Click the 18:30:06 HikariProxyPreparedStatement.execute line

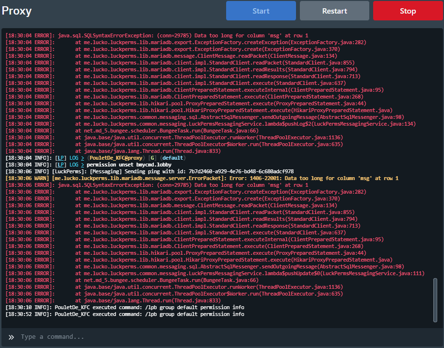(x=199, y=260)
